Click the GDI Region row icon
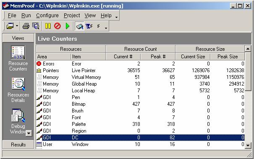This screenshot has width=254, height=159. click(x=39, y=131)
